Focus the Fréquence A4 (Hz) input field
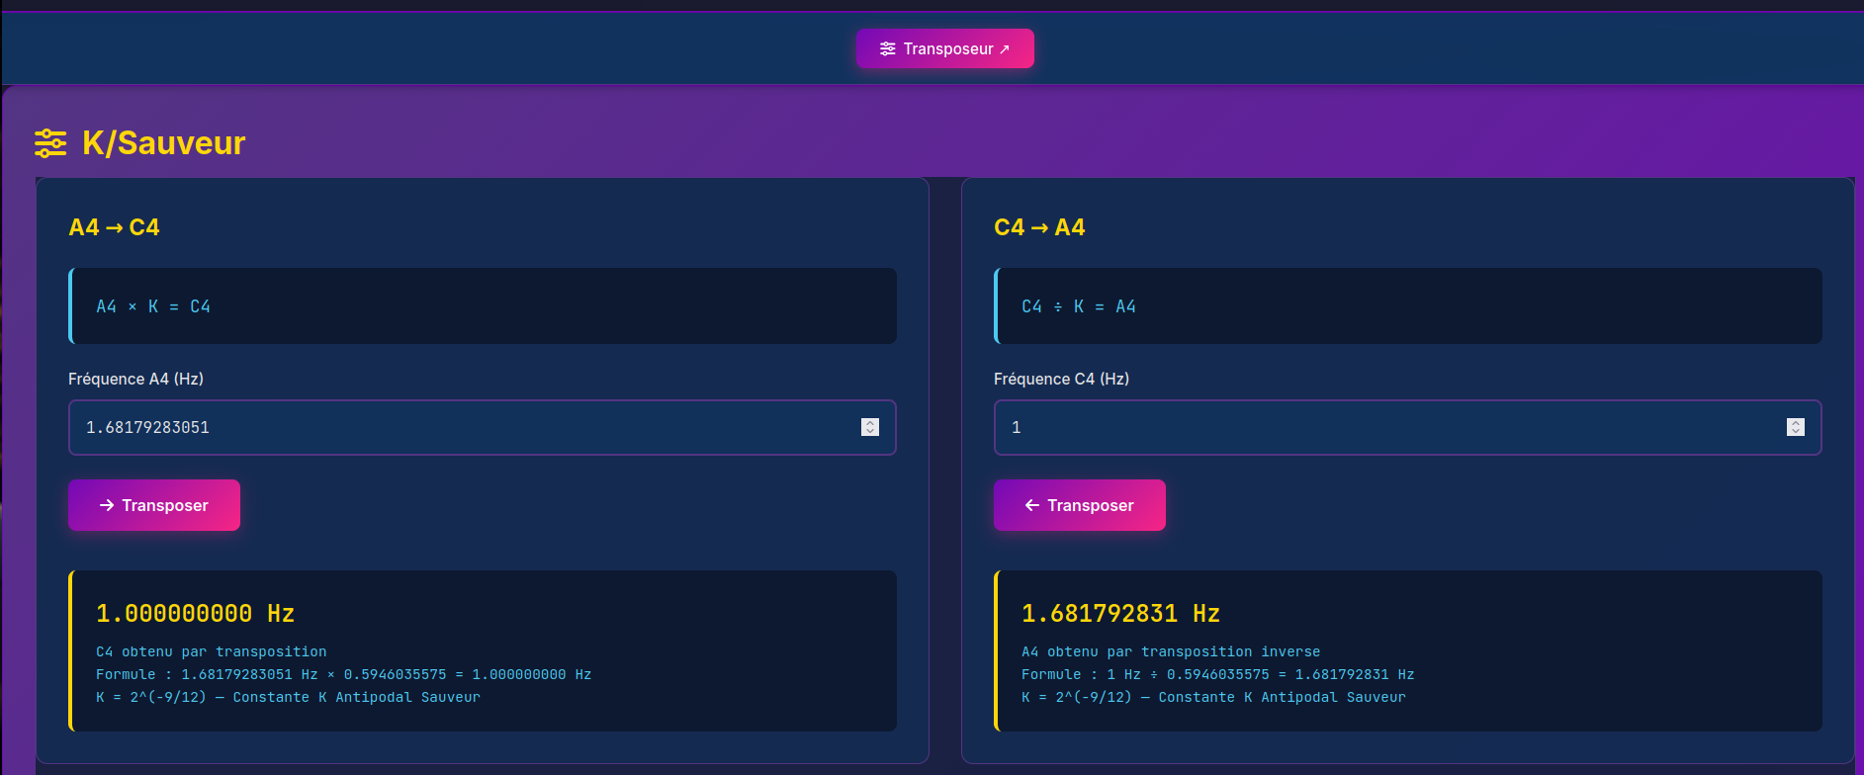Image resolution: width=1864 pixels, height=775 pixels. tap(483, 427)
